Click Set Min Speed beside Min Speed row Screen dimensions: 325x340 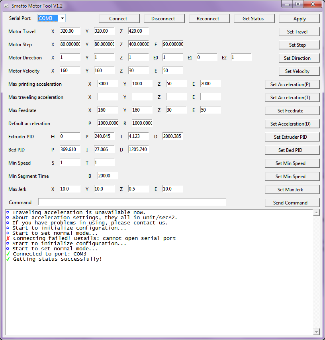(x=292, y=163)
